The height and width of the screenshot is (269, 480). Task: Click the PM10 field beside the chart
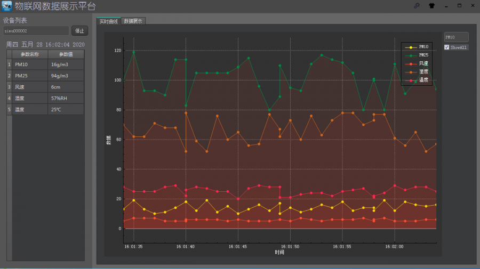point(456,37)
